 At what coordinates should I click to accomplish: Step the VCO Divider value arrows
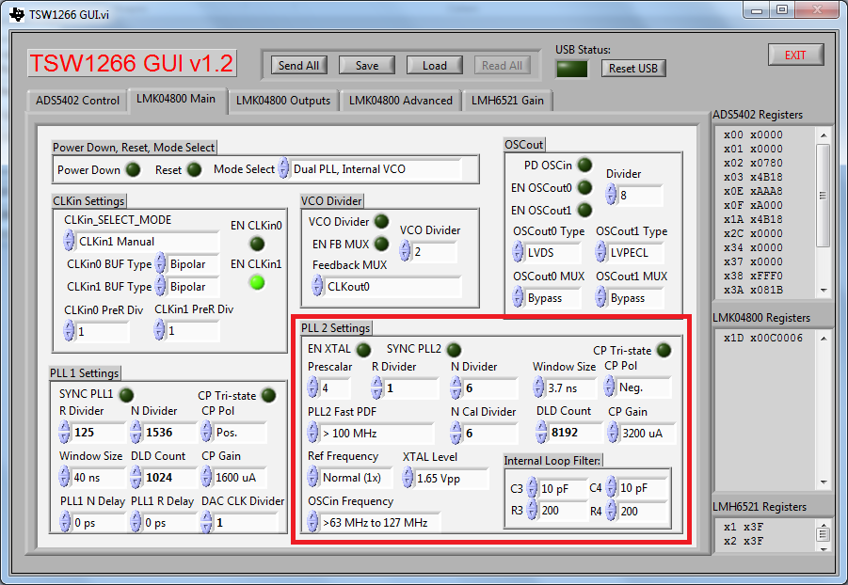(405, 251)
